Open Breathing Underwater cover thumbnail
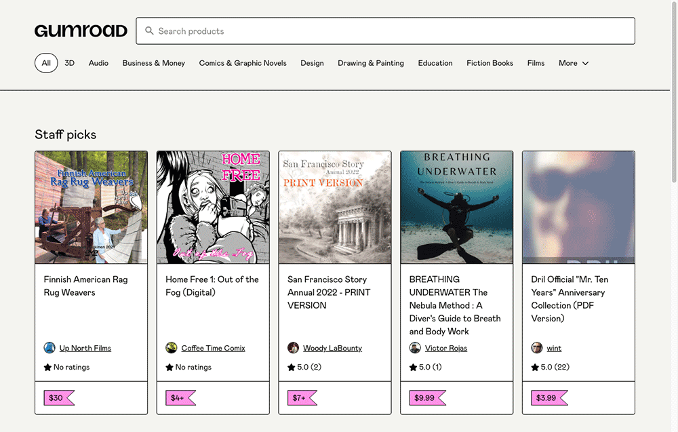678x432 pixels. [x=457, y=207]
